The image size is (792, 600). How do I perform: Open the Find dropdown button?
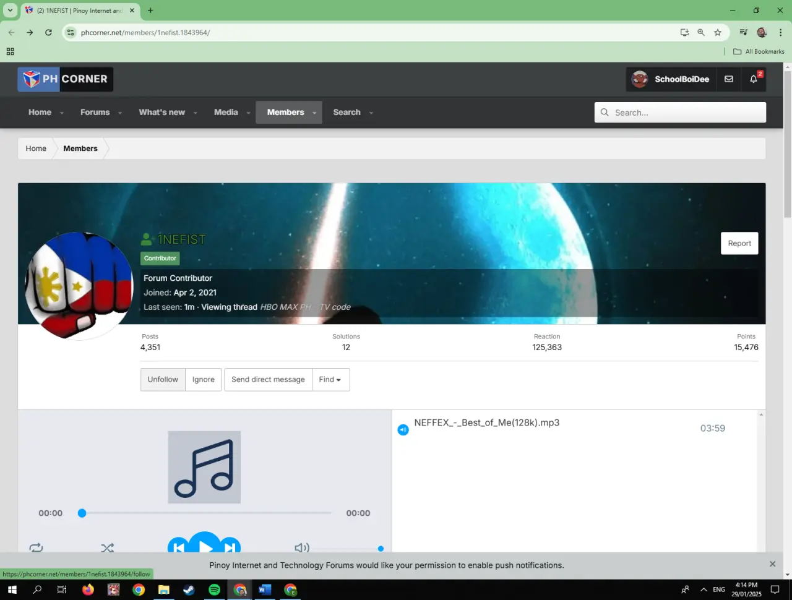click(330, 380)
